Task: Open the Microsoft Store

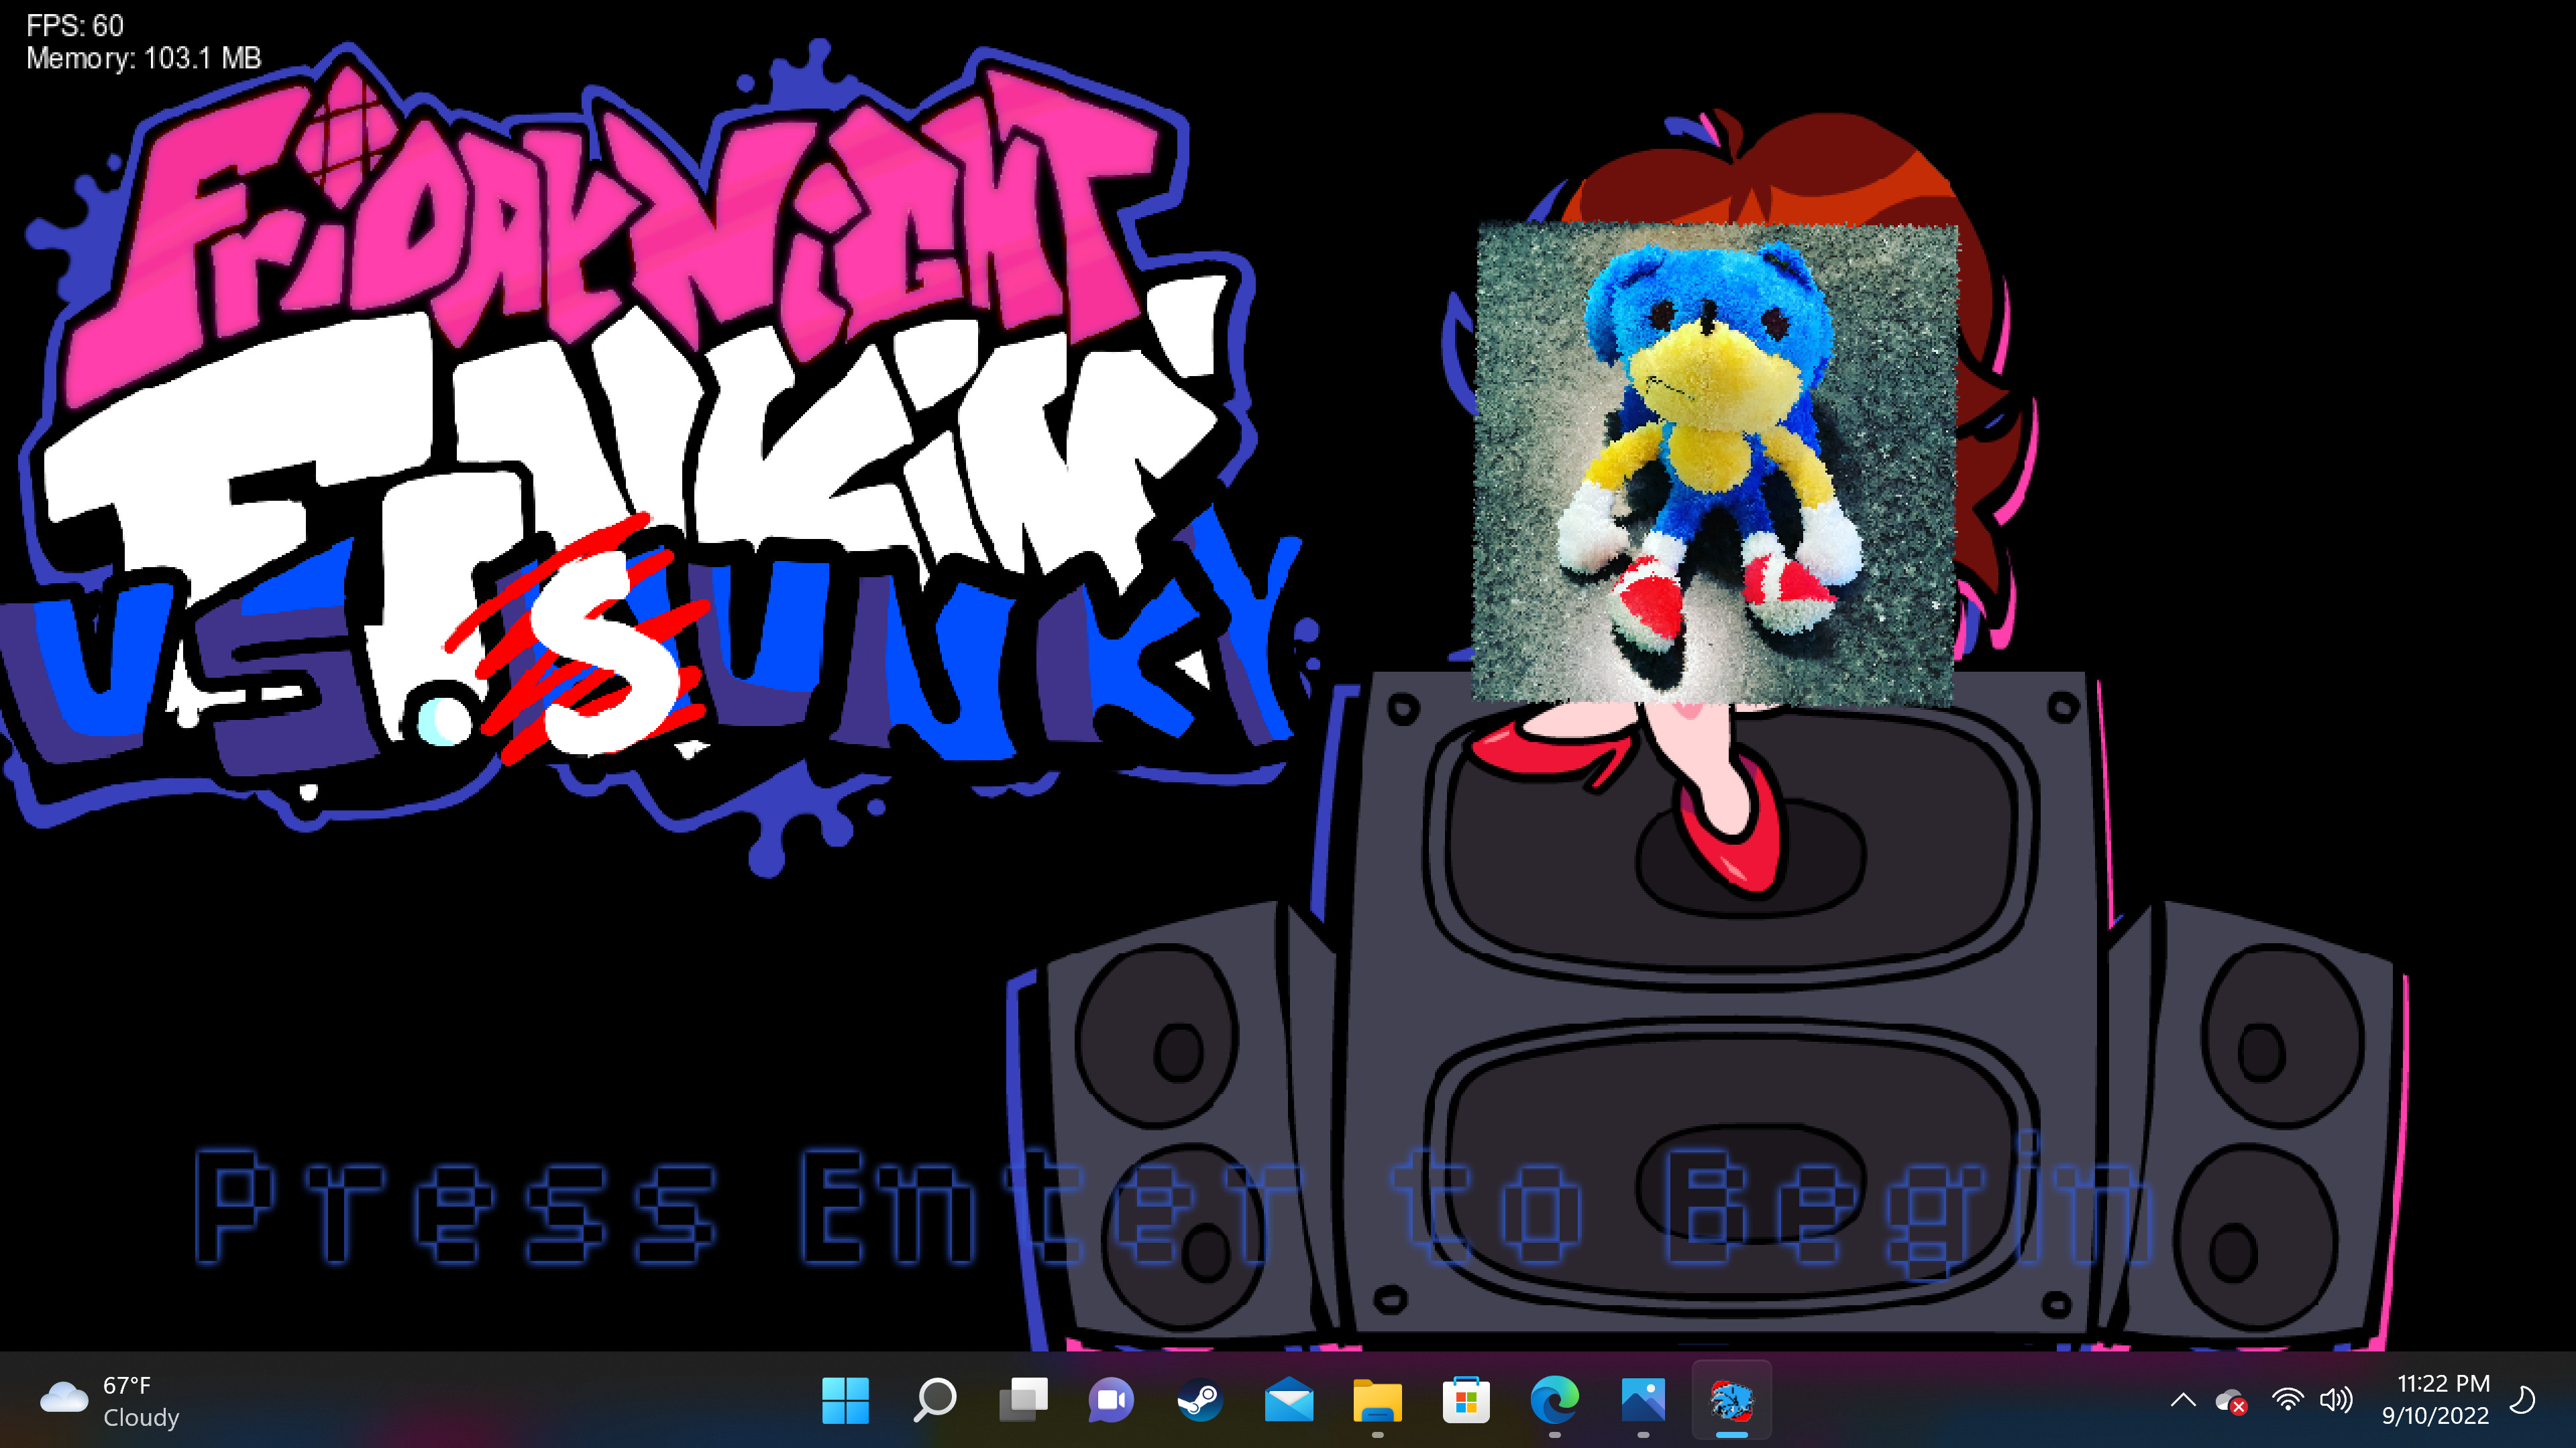Action: 1466,1402
